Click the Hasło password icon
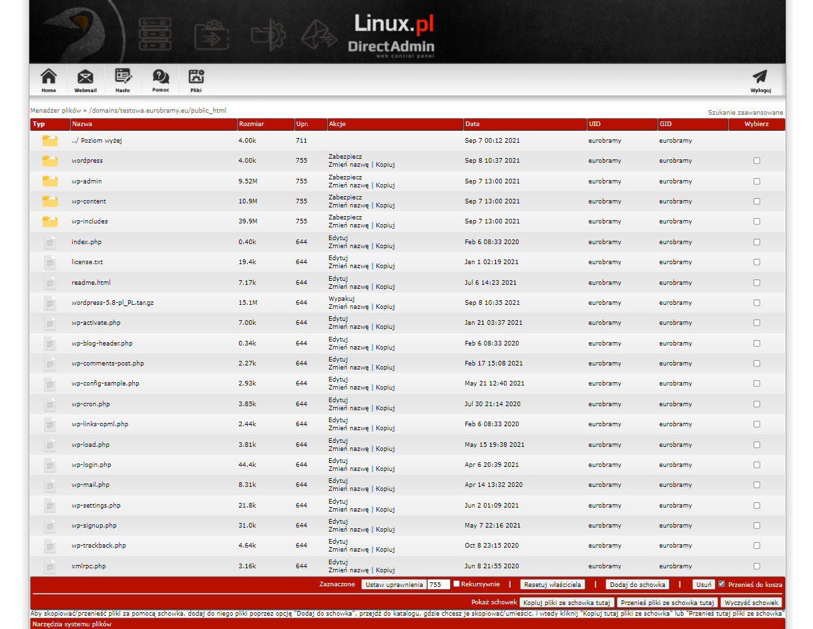Screen dimensions: 813x629 tap(123, 77)
